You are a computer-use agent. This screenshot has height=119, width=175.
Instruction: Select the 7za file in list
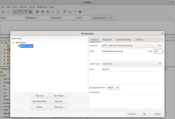pyautogui.click(x=5, y=89)
